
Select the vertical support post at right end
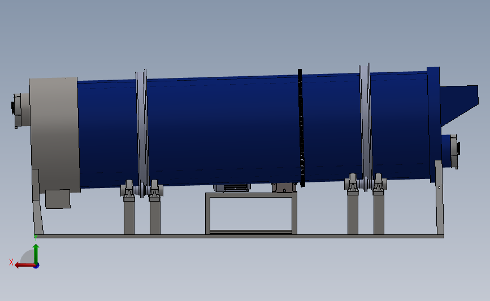point(439,197)
